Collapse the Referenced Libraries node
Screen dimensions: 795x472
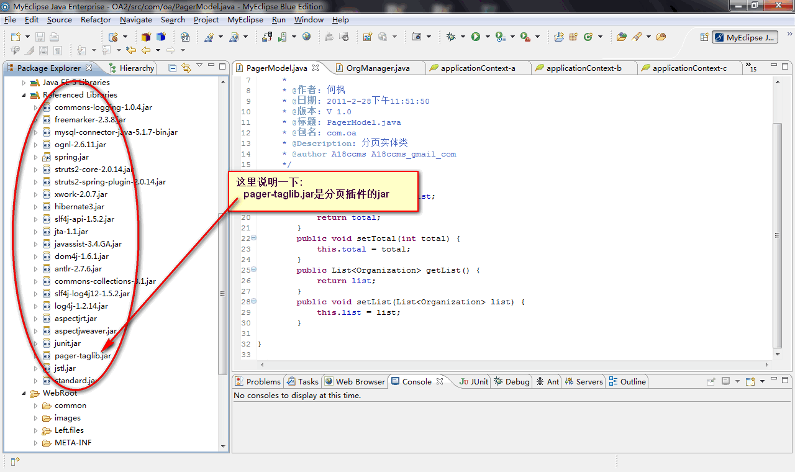[x=24, y=95]
